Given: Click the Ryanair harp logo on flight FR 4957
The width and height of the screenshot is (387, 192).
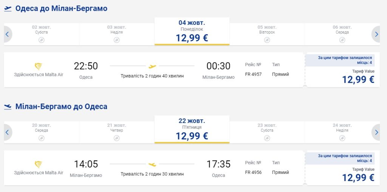Looking at the screenshot, I should tap(38, 67).
